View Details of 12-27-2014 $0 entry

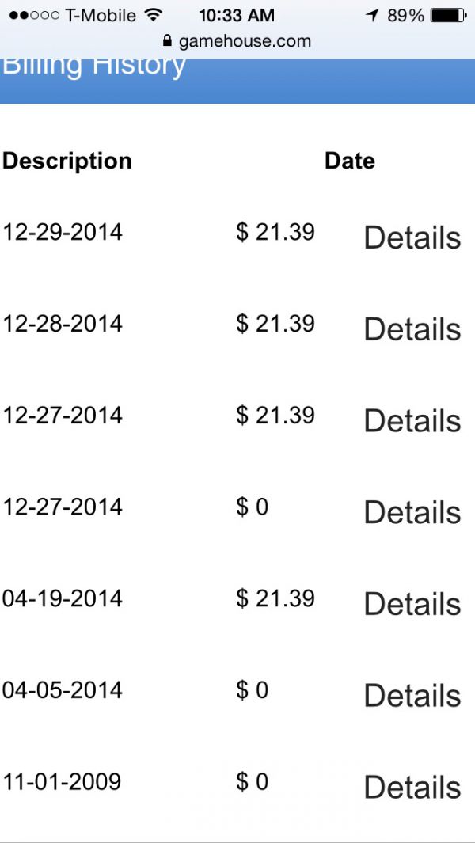(x=412, y=512)
